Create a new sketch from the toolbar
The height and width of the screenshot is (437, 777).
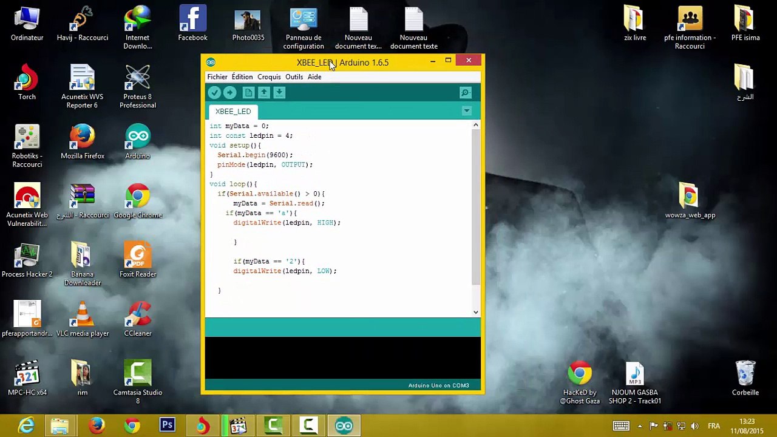tap(248, 92)
